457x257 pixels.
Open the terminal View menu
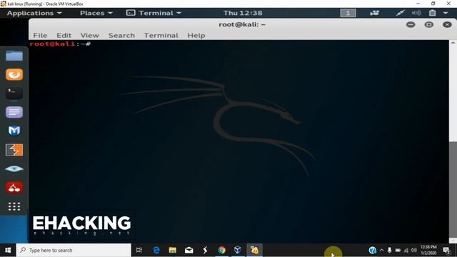click(90, 35)
